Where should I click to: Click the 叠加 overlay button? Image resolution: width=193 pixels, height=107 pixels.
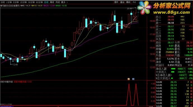point(122,2)
